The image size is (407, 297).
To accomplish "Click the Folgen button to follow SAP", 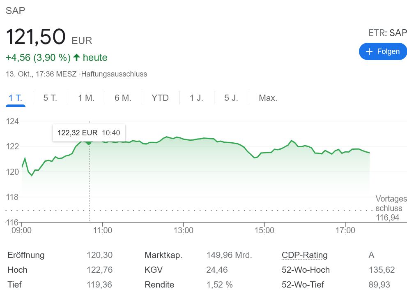I will 383,51.
